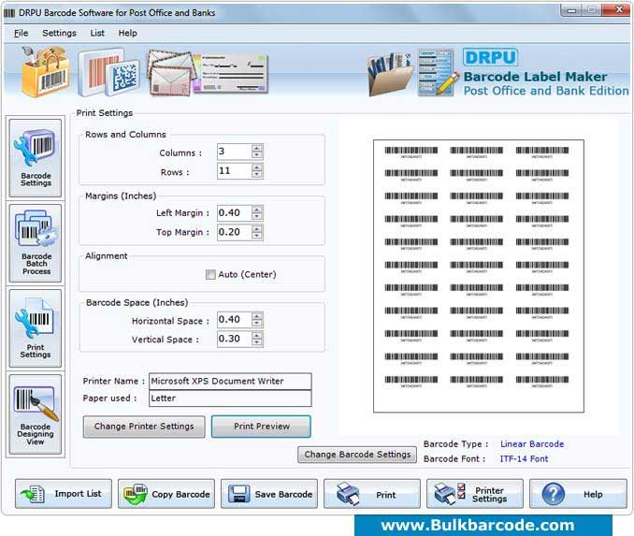Decrease Rows value with down arrow
The image size is (634, 536).
(257, 174)
